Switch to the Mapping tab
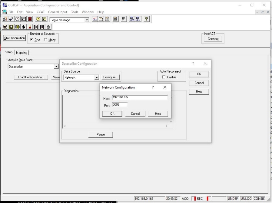This screenshot has height=203, width=272. pyautogui.click(x=22, y=52)
